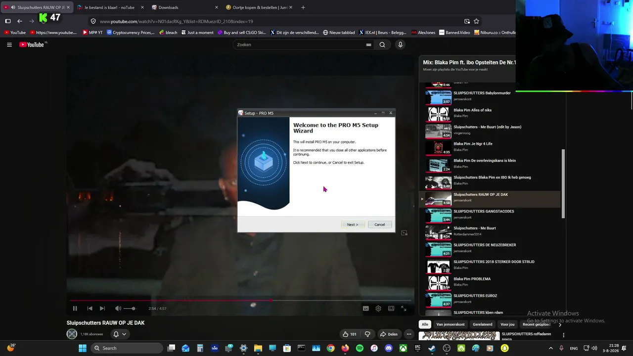Skip to the next video
The image size is (633, 356).
[102, 309]
